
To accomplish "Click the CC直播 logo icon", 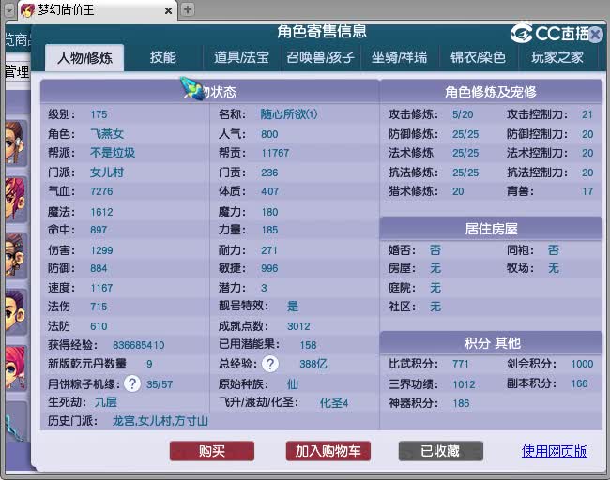I will coord(521,34).
